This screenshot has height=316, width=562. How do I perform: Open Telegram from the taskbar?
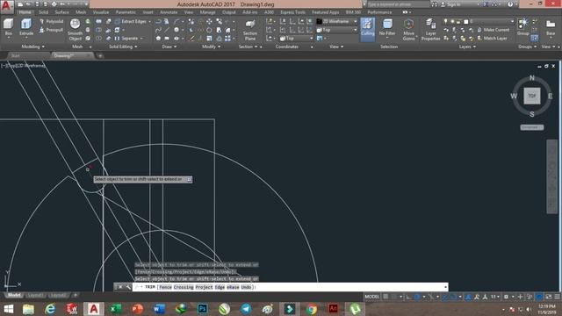coord(246,309)
